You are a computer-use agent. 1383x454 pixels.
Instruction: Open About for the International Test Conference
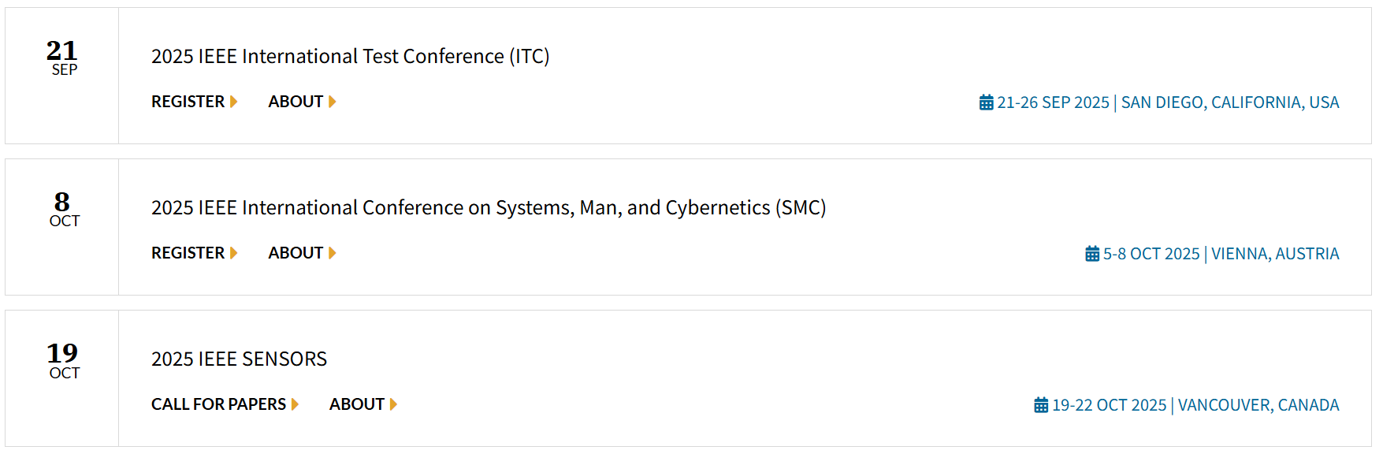296,102
